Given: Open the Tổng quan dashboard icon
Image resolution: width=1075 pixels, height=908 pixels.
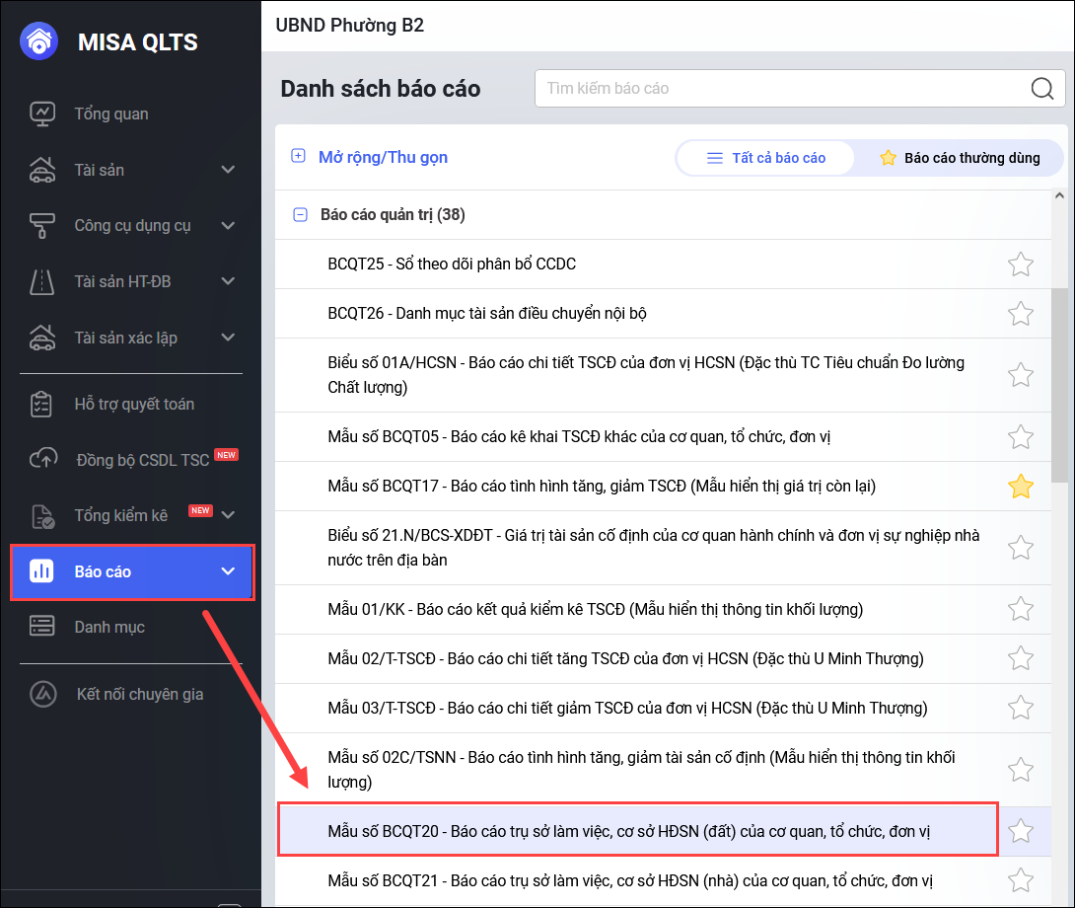Looking at the screenshot, I should pyautogui.click(x=41, y=113).
